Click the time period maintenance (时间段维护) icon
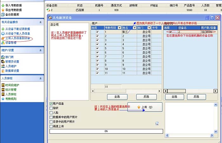Viewport: 222px width, 143px height. [x=3, y=85]
